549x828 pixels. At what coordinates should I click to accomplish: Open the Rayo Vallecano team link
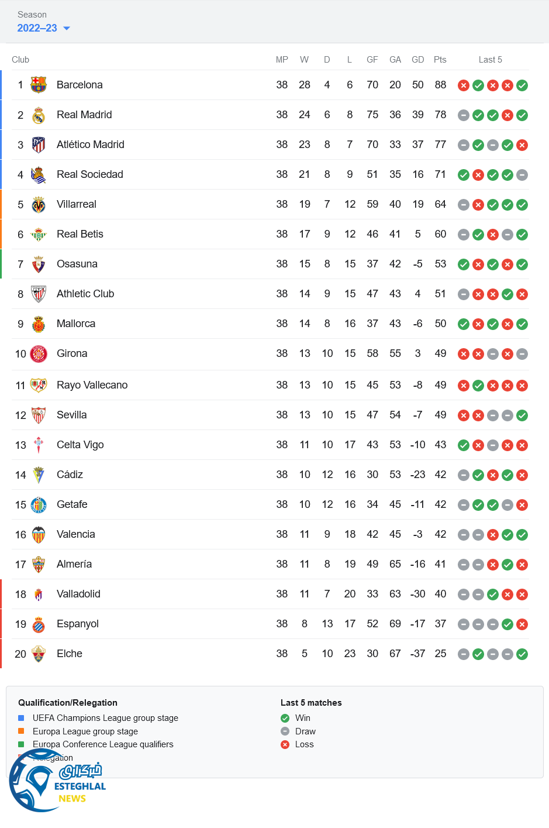click(92, 385)
